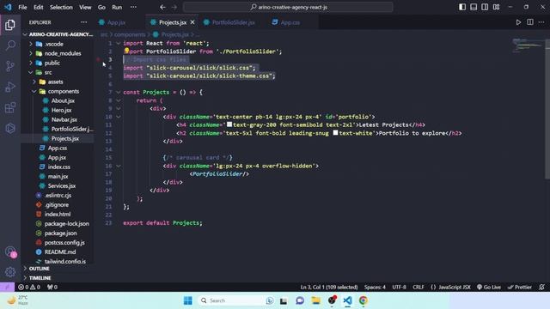Image resolution: width=550 pixels, height=309 pixels.
Task: Expand the public folder
Action: click(52, 63)
